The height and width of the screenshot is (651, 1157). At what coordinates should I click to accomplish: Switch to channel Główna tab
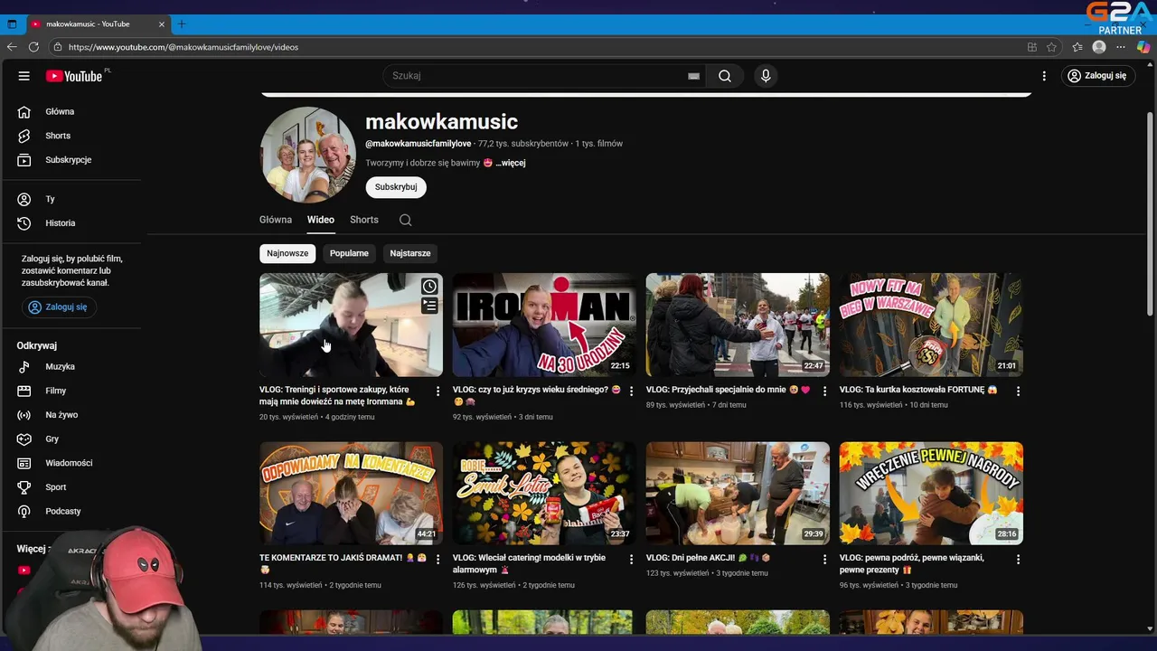276,220
